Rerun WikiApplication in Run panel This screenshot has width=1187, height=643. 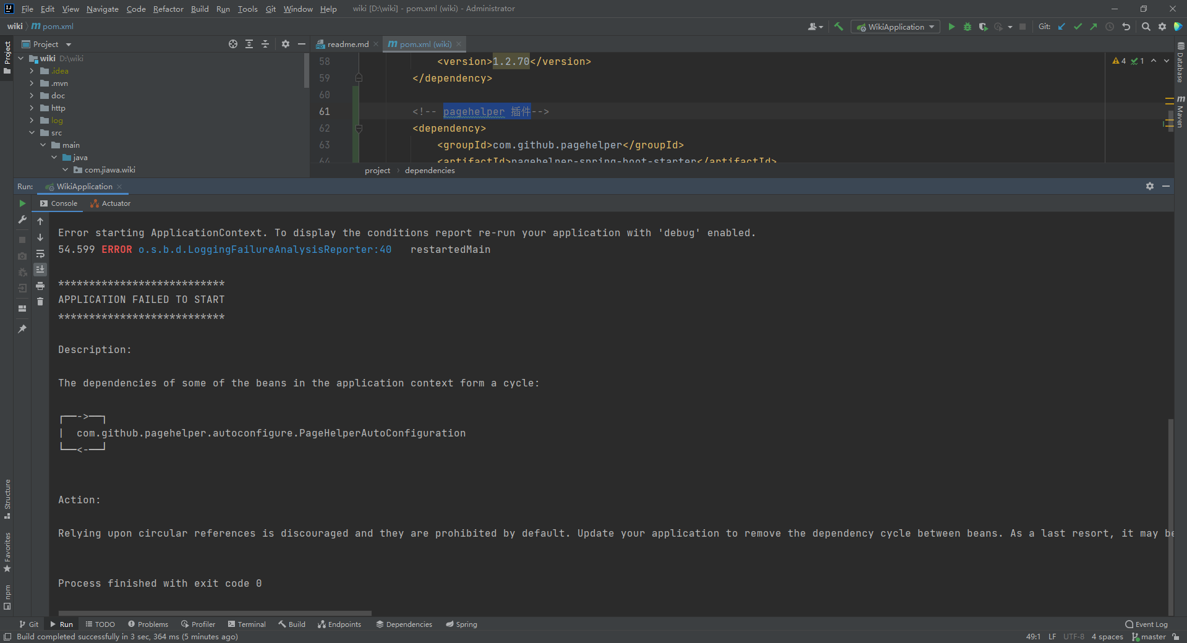pyautogui.click(x=22, y=203)
